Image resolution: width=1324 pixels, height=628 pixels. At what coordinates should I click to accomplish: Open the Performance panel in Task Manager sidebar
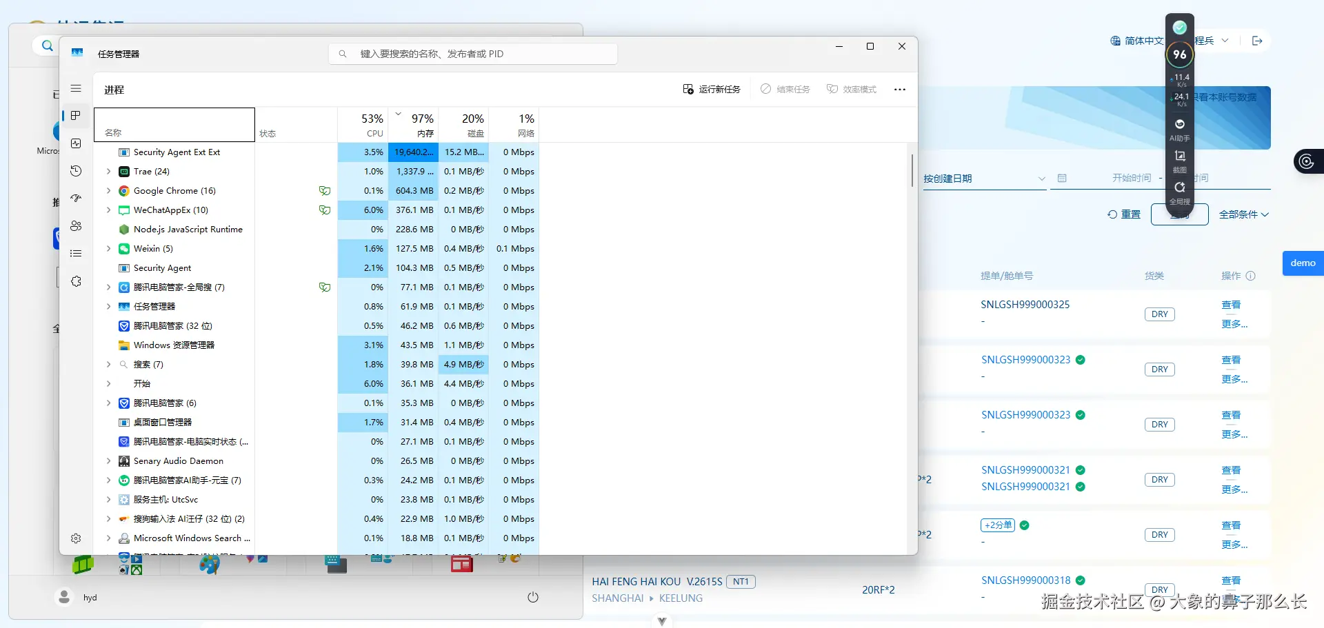point(76,143)
